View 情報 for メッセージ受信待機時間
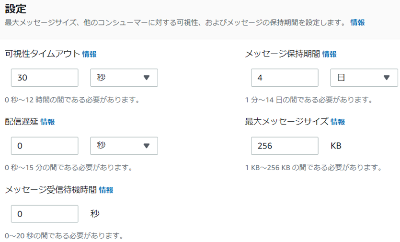Screen dimensions: 400x242 tap(106, 190)
